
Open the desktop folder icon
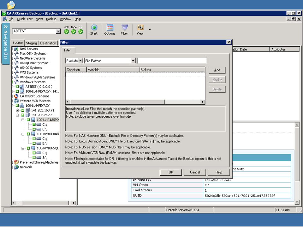coord(11,5)
